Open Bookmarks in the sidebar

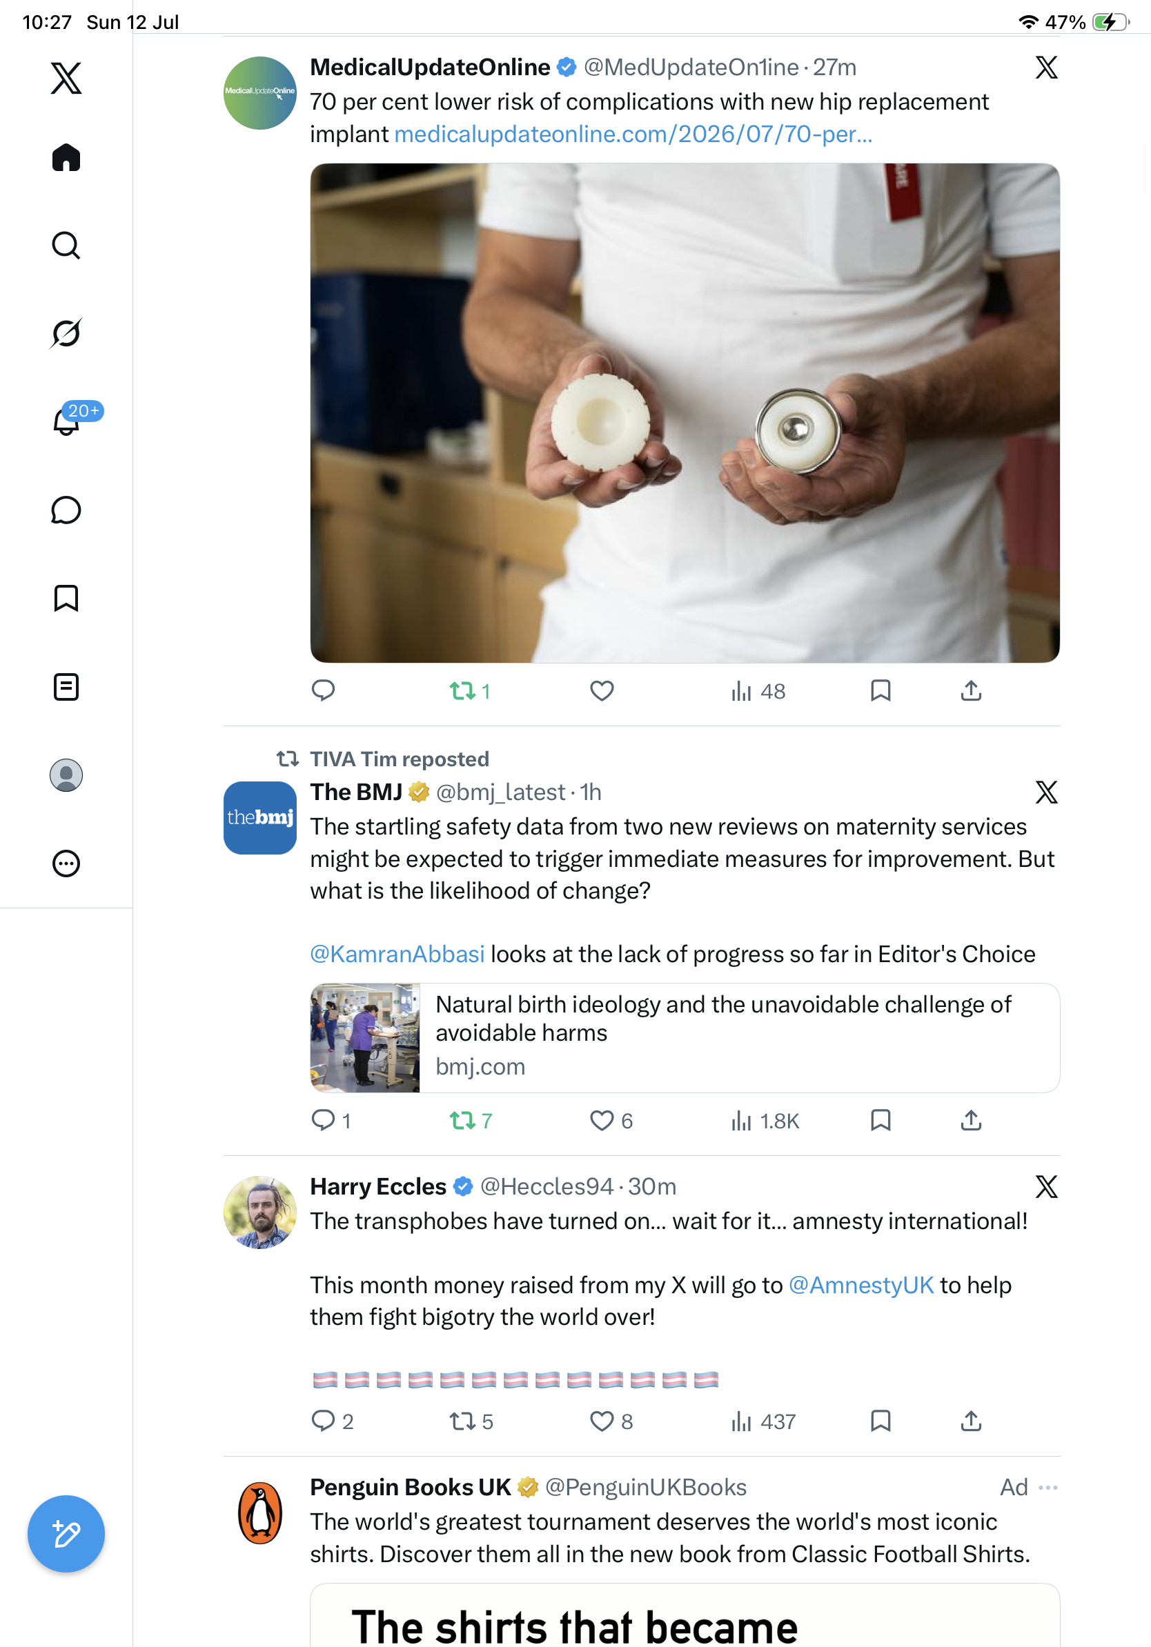[x=66, y=598]
